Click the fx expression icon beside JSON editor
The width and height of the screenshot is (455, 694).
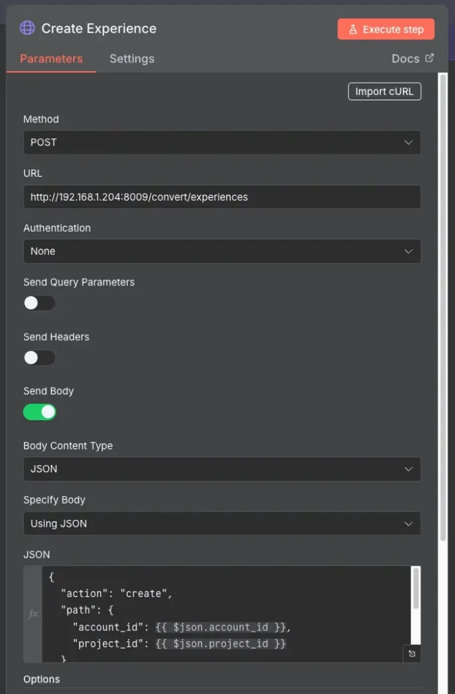(32, 613)
